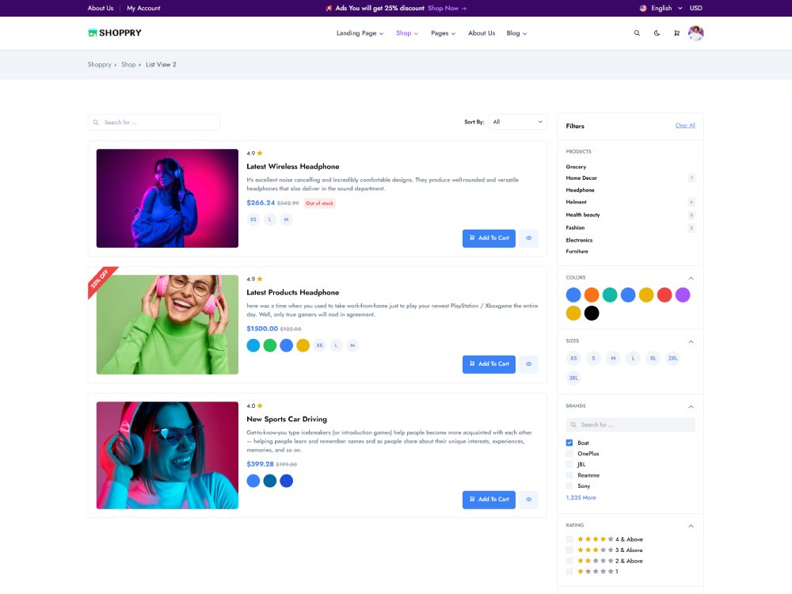Click the Clear All filters link
Image resolution: width=792 pixels, height=594 pixels.
[685, 126]
